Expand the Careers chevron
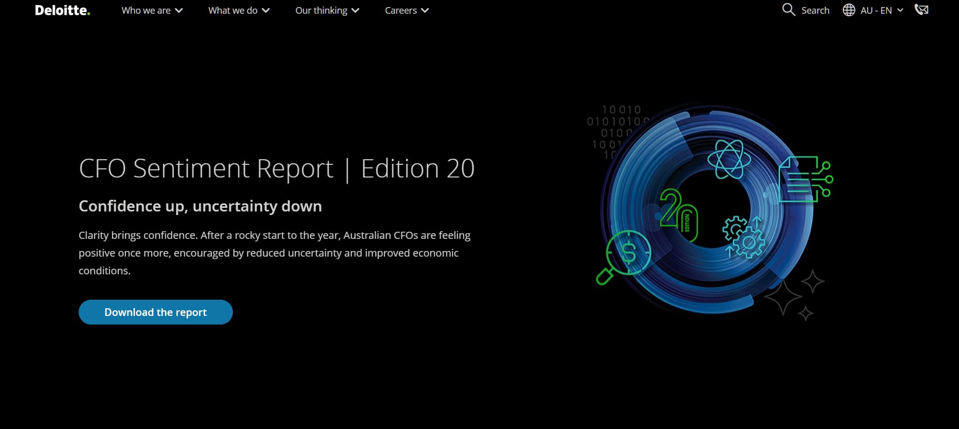The image size is (959, 429). tap(425, 11)
